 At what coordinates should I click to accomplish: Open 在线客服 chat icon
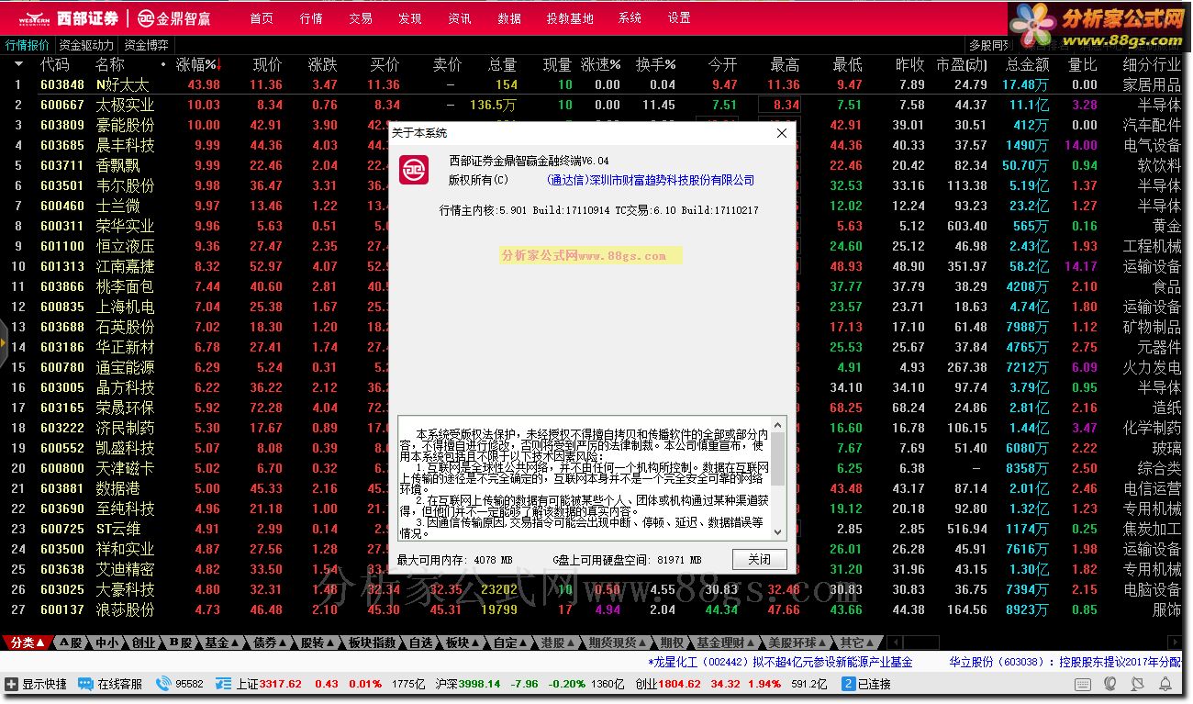click(x=85, y=684)
